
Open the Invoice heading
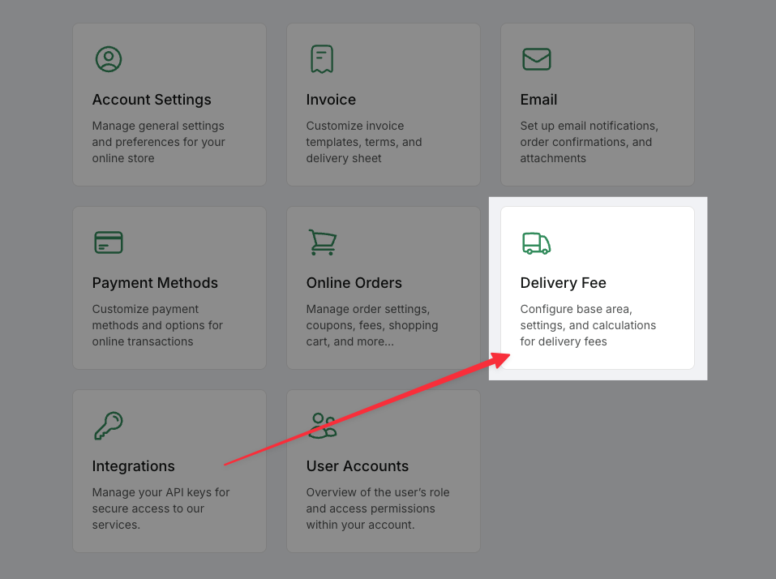[331, 100]
